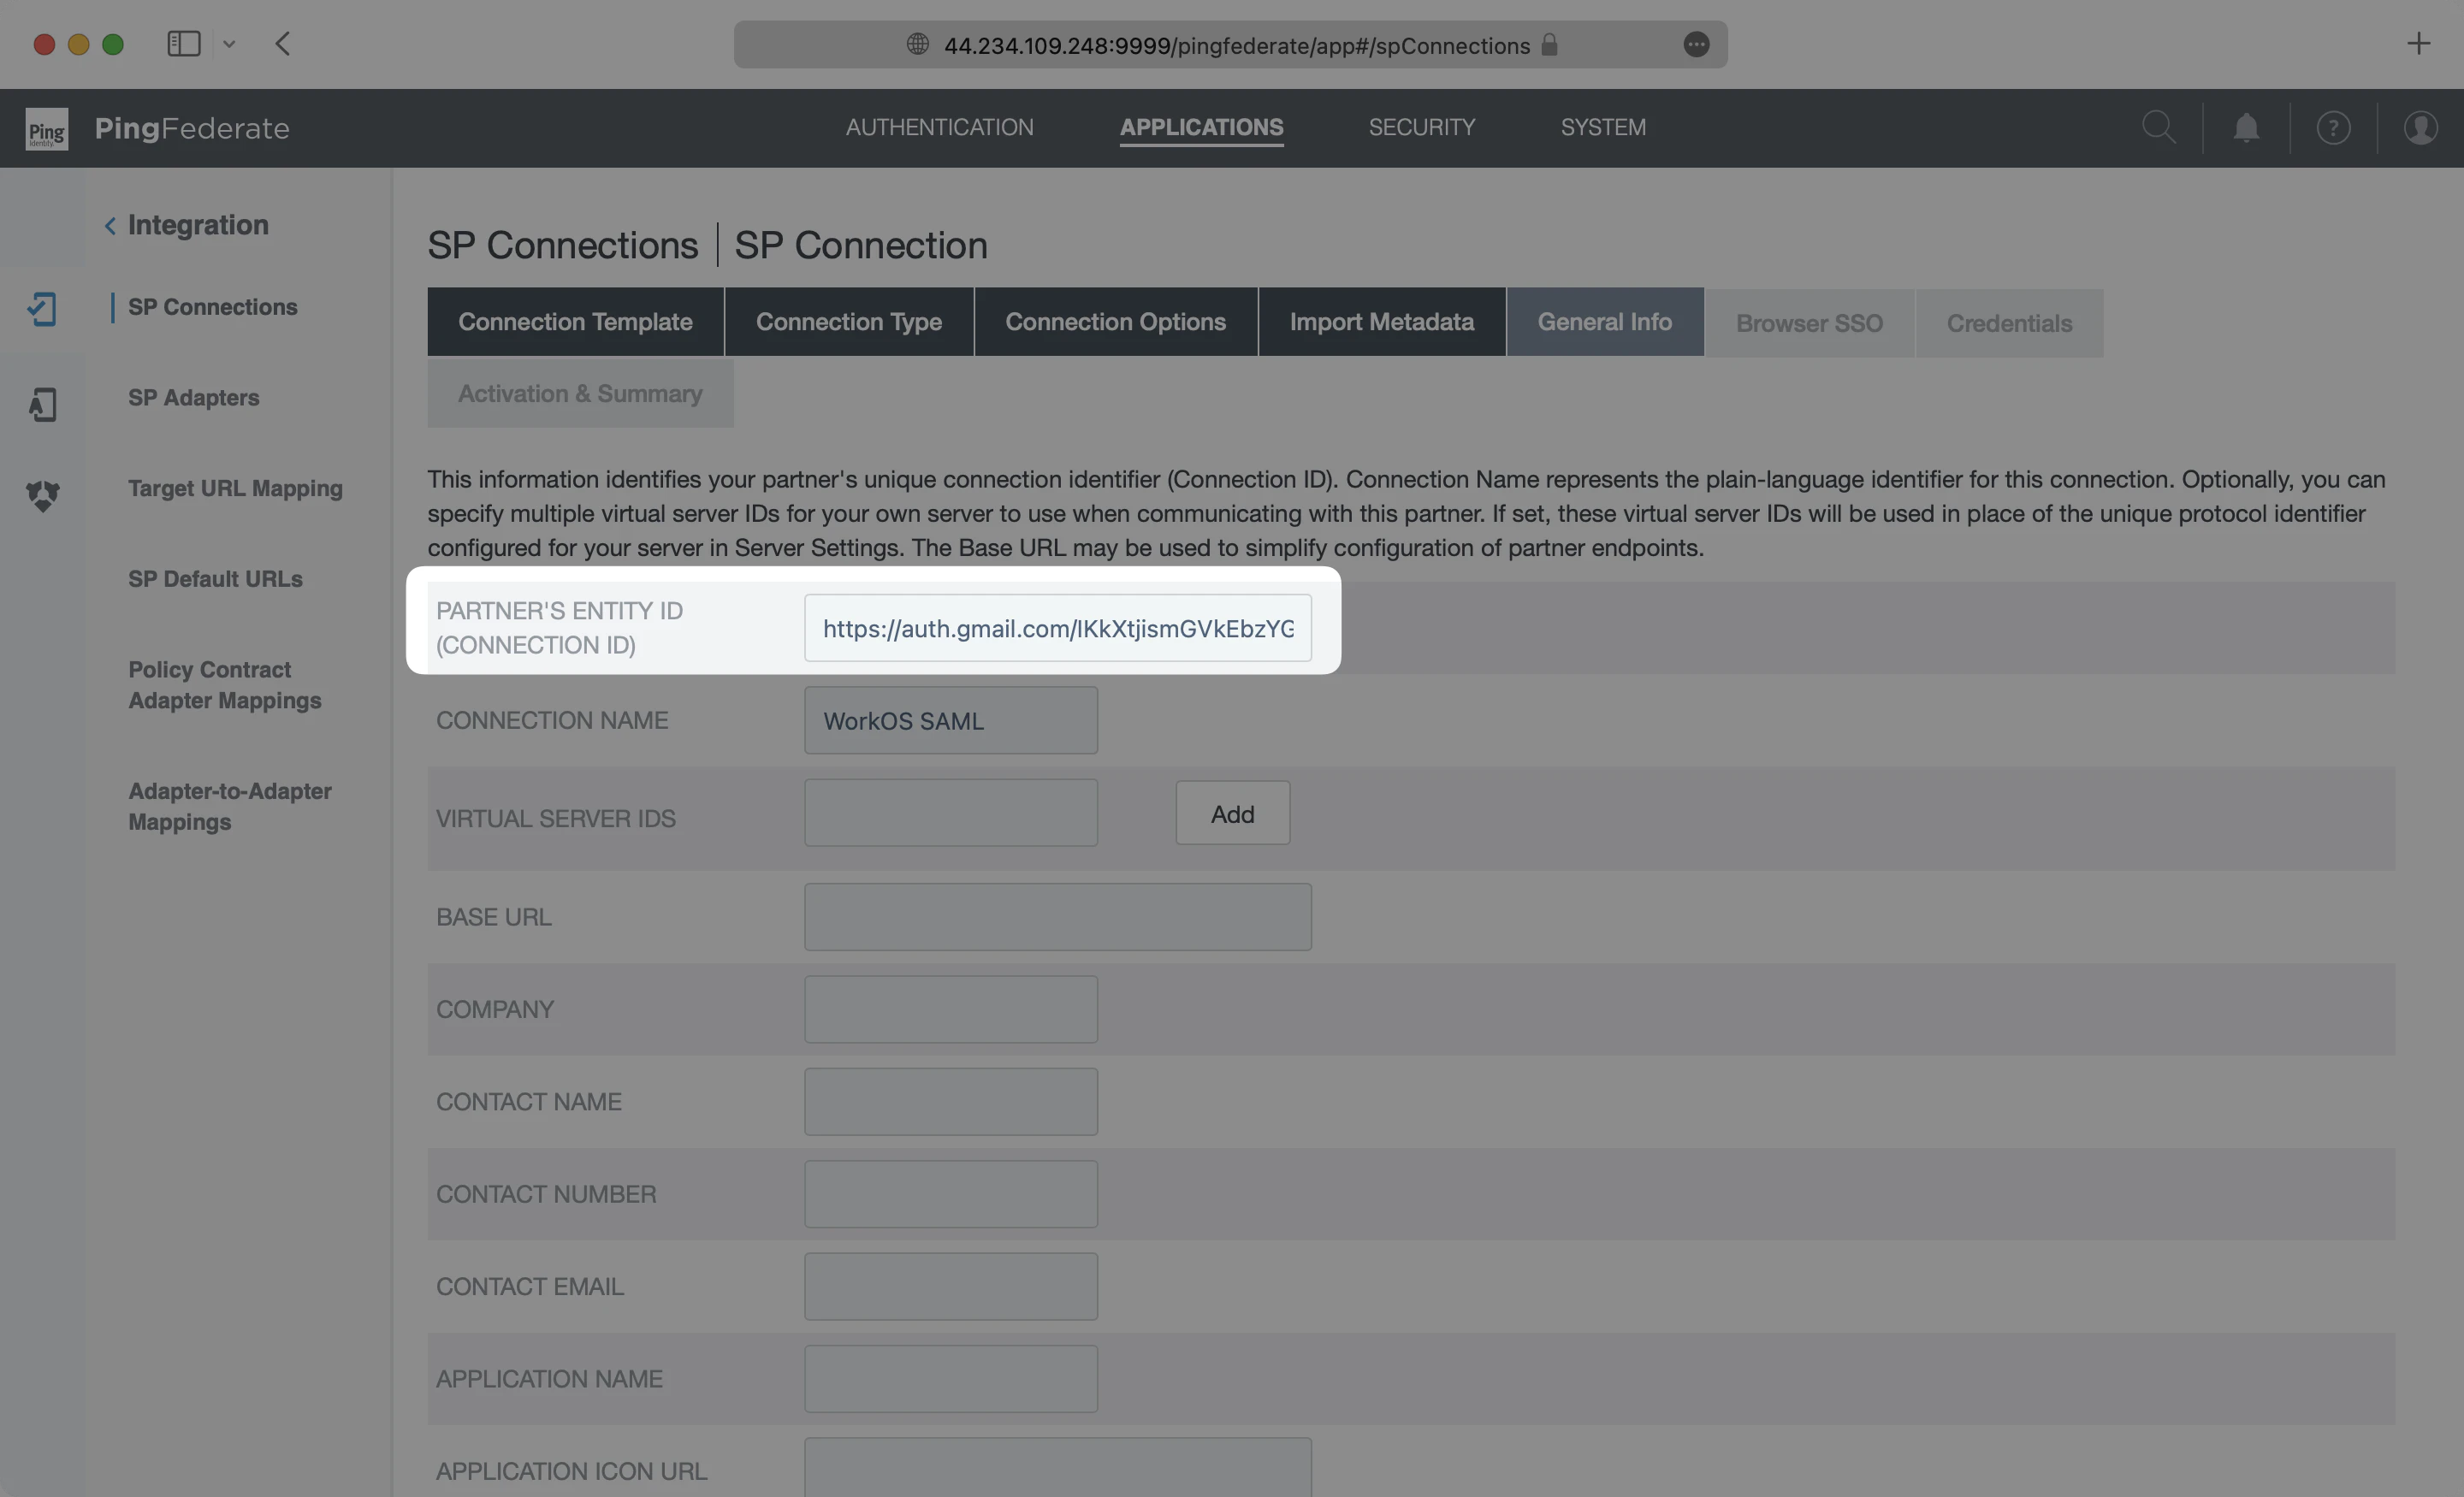Toggle the browser sidebar panel icon

pos(184,43)
